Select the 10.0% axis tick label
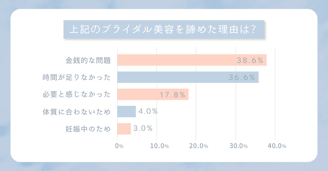The image size is (328, 171). pyautogui.click(x=159, y=146)
